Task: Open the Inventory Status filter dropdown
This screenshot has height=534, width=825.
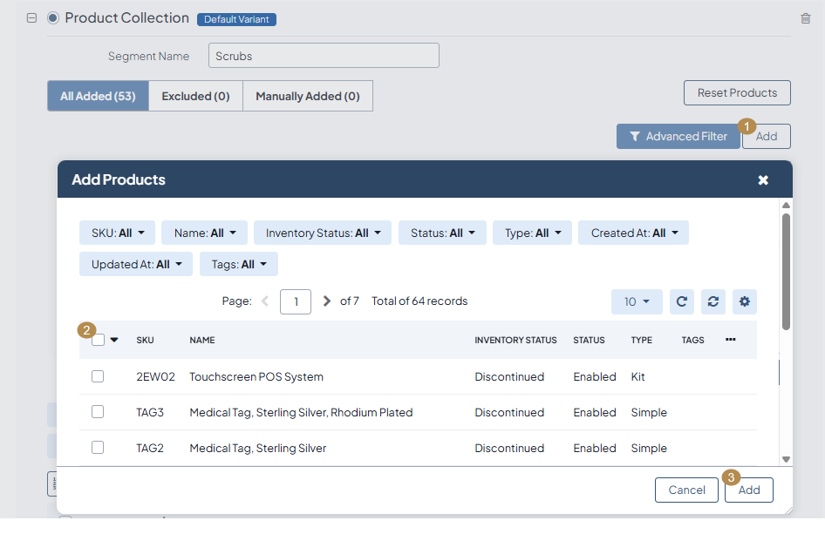Action: click(323, 233)
